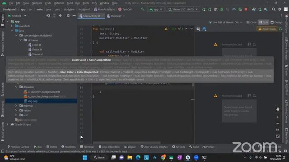
Task: Open the Project side tool window tab
Action: [x=3, y=20]
